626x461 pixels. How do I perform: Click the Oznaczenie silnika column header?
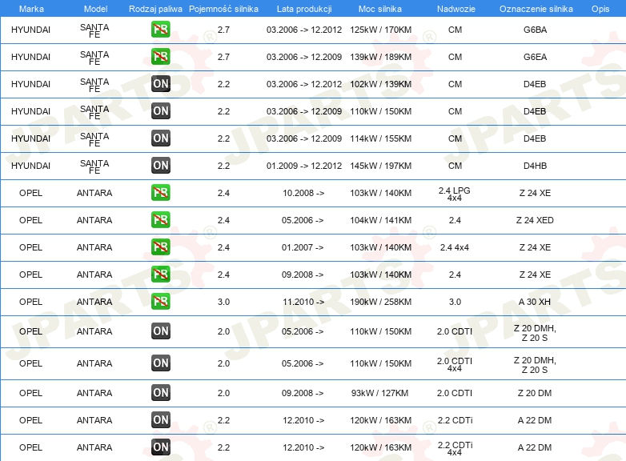pos(536,8)
